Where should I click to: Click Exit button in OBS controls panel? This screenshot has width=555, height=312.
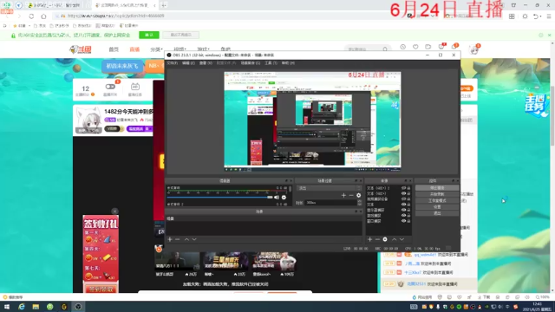pos(437,213)
